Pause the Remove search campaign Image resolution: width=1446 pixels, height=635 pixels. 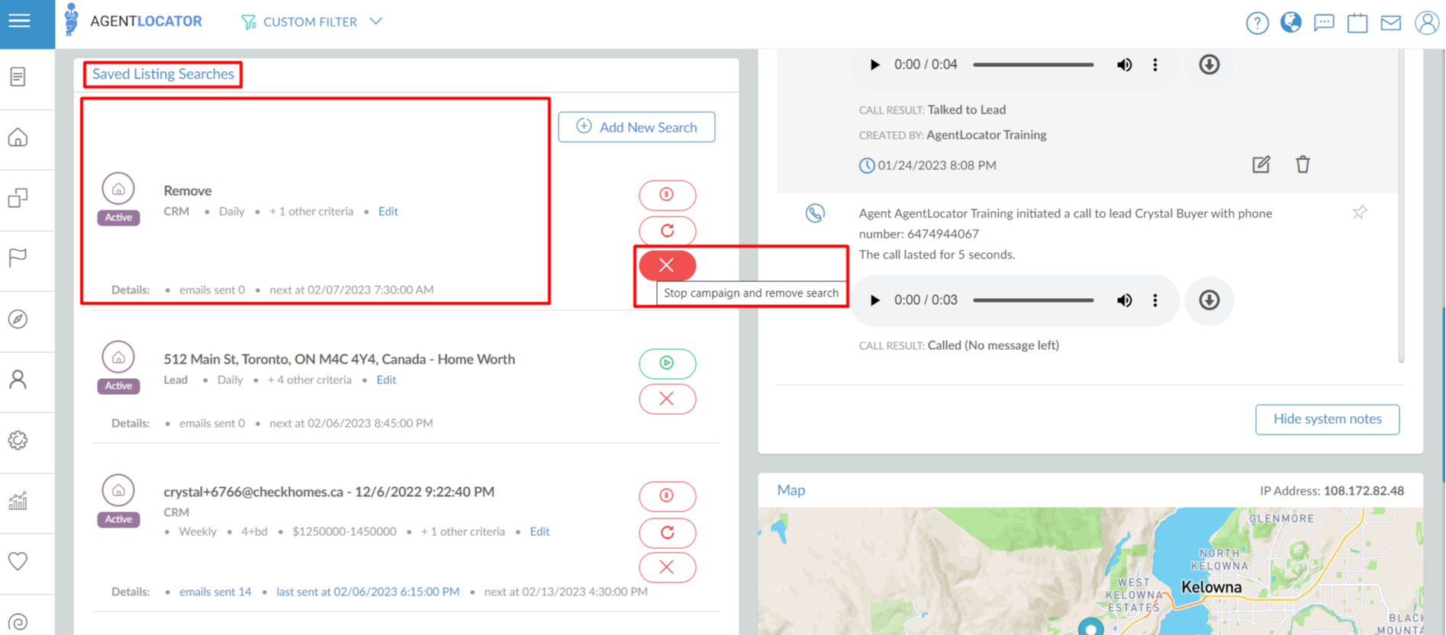pyautogui.click(x=667, y=194)
